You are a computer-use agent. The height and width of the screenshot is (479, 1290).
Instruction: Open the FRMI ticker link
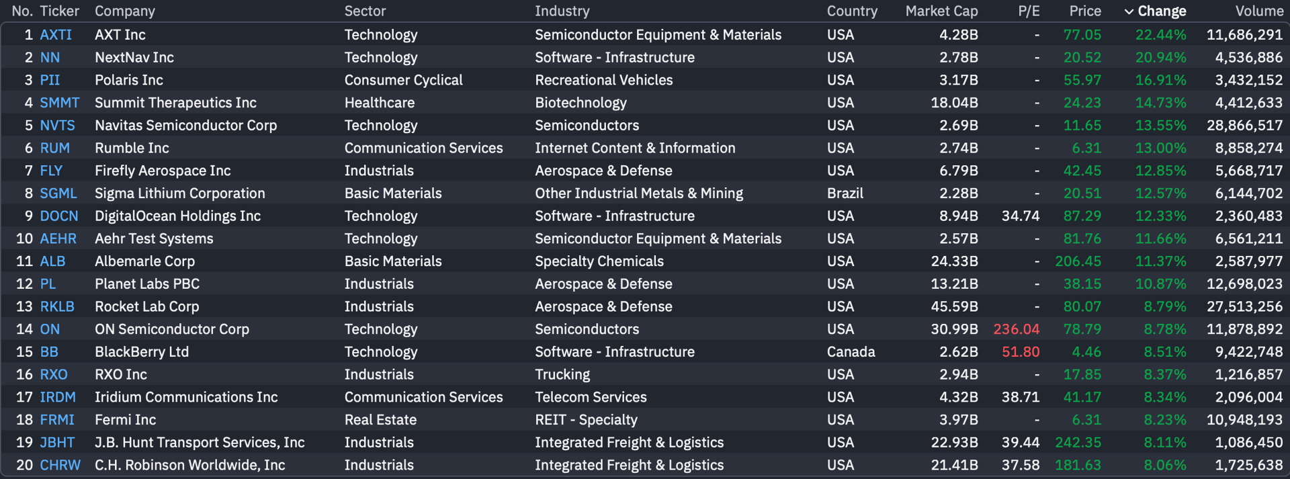click(x=57, y=420)
